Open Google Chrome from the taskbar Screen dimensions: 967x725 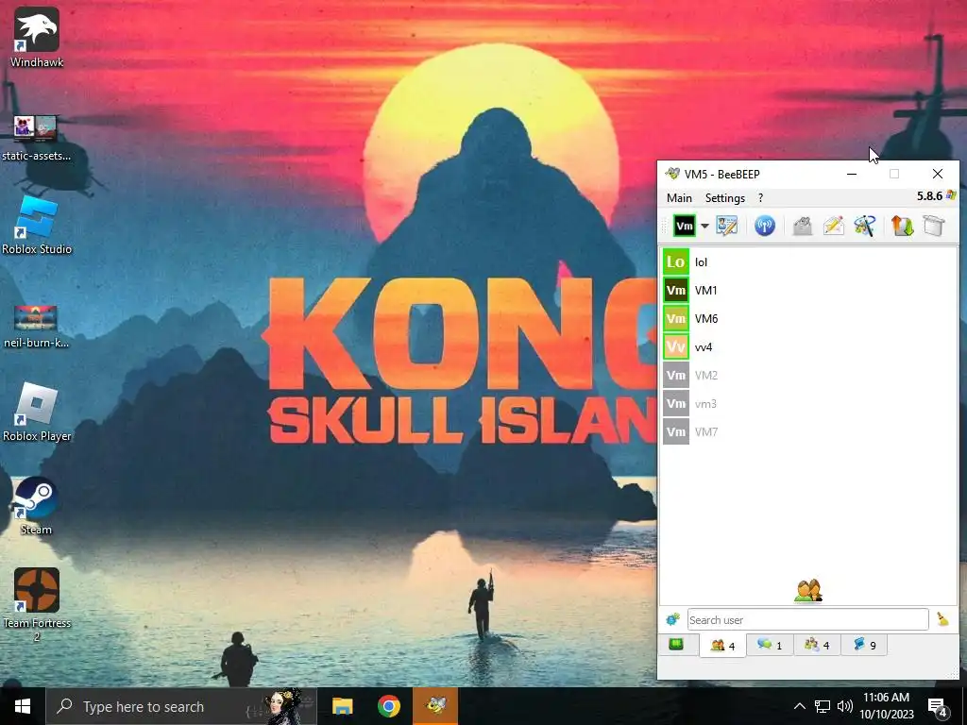[389, 706]
